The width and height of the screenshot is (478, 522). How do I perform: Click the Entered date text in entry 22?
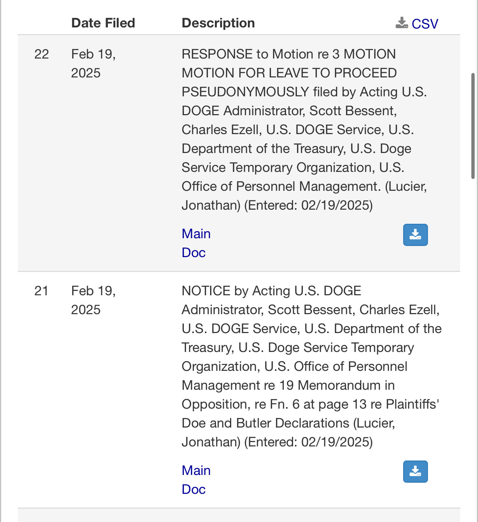(x=308, y=205)
